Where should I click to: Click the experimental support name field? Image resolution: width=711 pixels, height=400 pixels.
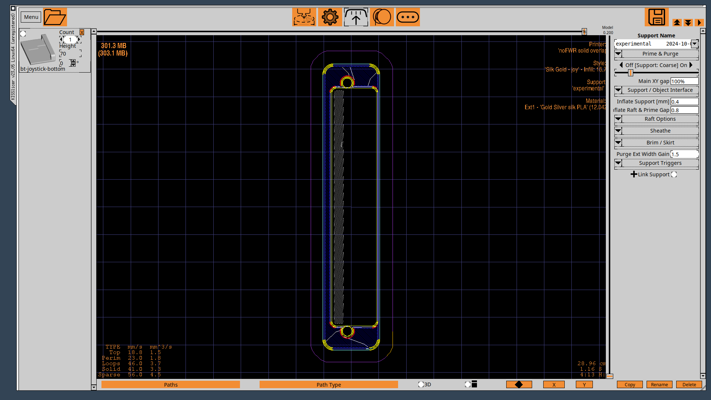(x=652, y=44)
